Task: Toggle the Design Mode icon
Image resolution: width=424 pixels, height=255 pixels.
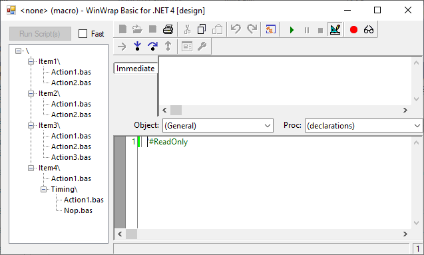Action: click(335, 29)
